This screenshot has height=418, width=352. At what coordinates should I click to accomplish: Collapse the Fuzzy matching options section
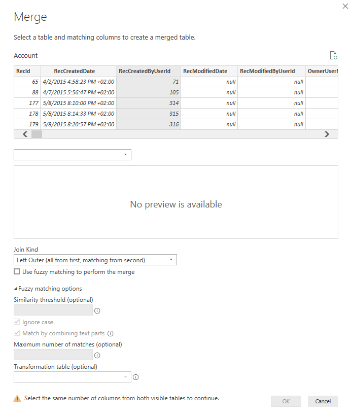point(15,289)
